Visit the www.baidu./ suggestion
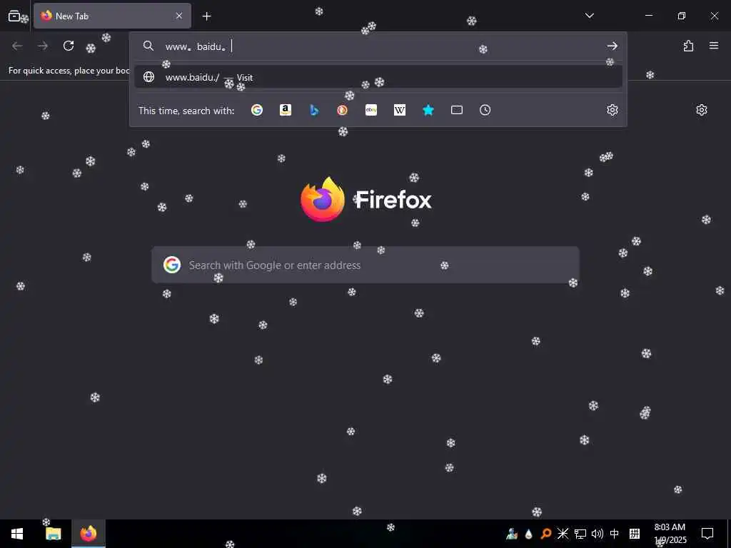The height and width of the screenshot is (548, 731). 378,77
